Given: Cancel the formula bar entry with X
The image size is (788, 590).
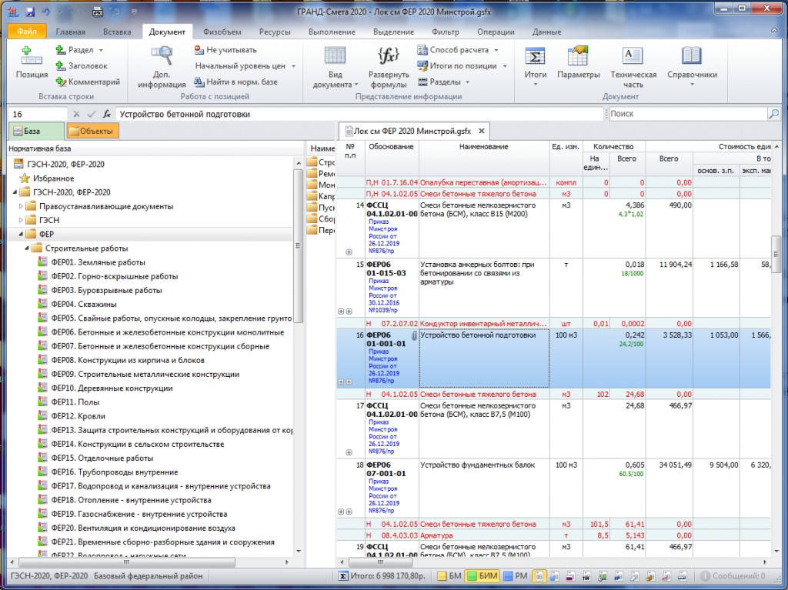Looking at the screenshot, I should (x=76, y=114).
